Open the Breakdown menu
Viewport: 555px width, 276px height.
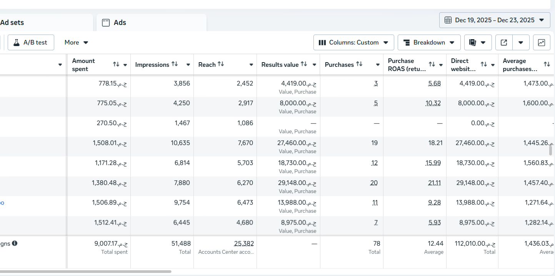[x=428, y=42]
